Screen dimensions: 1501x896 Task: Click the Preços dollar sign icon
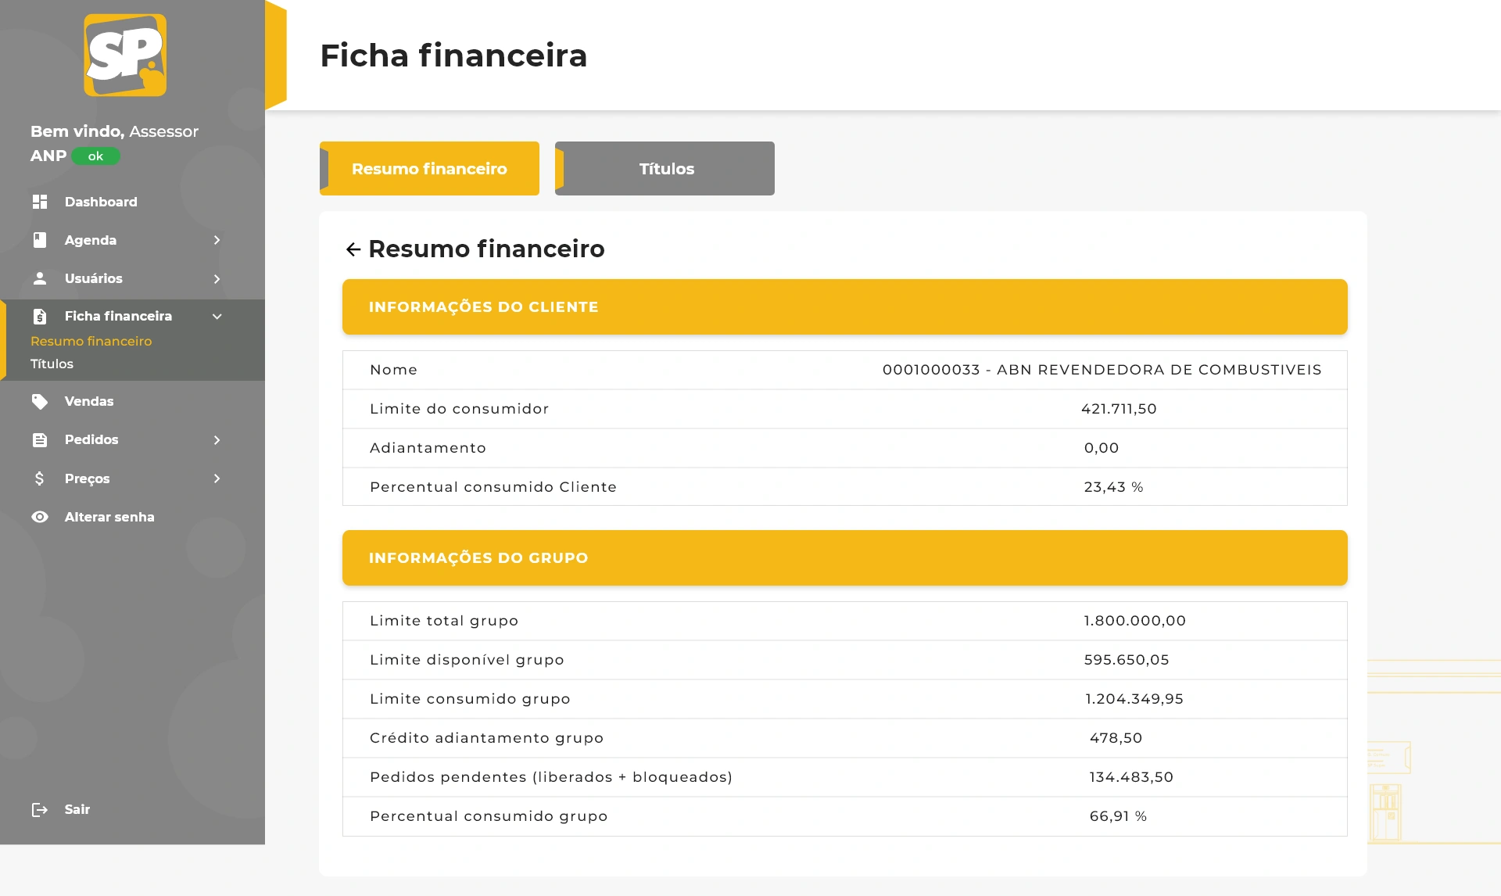point(40,478)
